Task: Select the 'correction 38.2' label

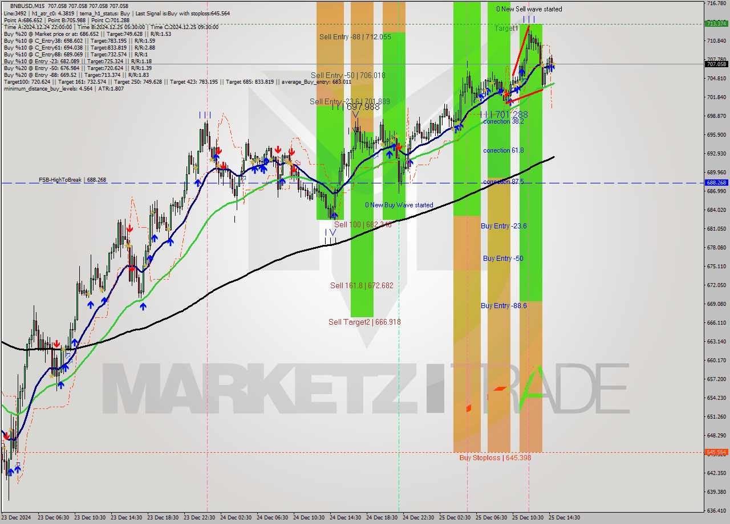Action: [x=503, y=121]
